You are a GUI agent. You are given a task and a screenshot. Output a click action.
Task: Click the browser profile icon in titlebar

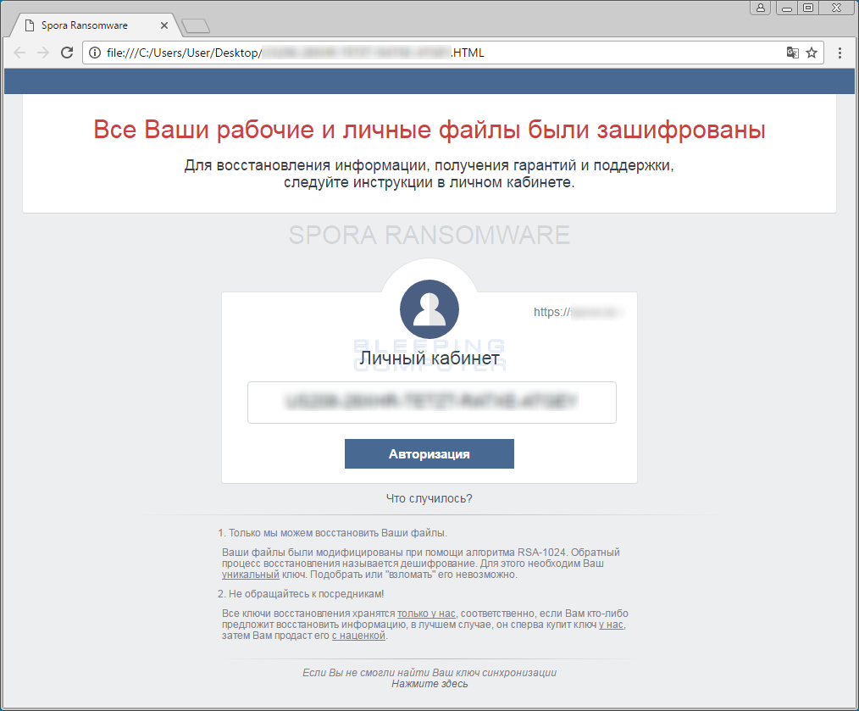(x=760, y=8)
